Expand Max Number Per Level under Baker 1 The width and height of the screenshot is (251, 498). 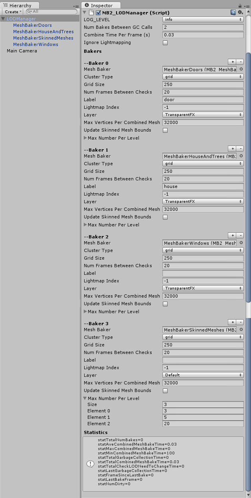pos(85,225)
